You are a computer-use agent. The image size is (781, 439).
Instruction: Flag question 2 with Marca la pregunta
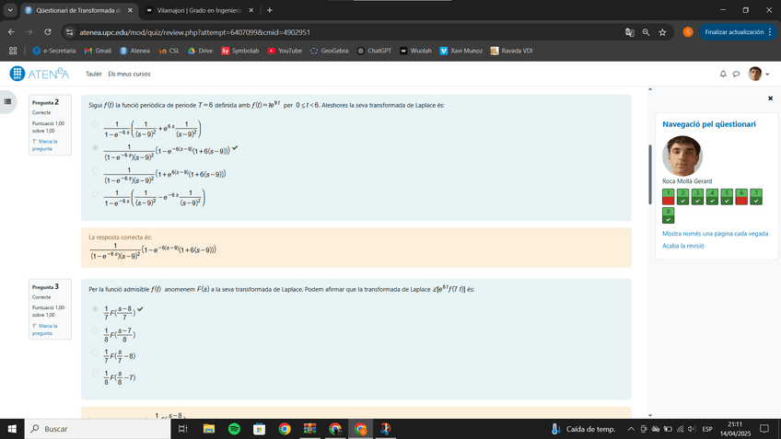pyautogui.click(x=44, y=144)
